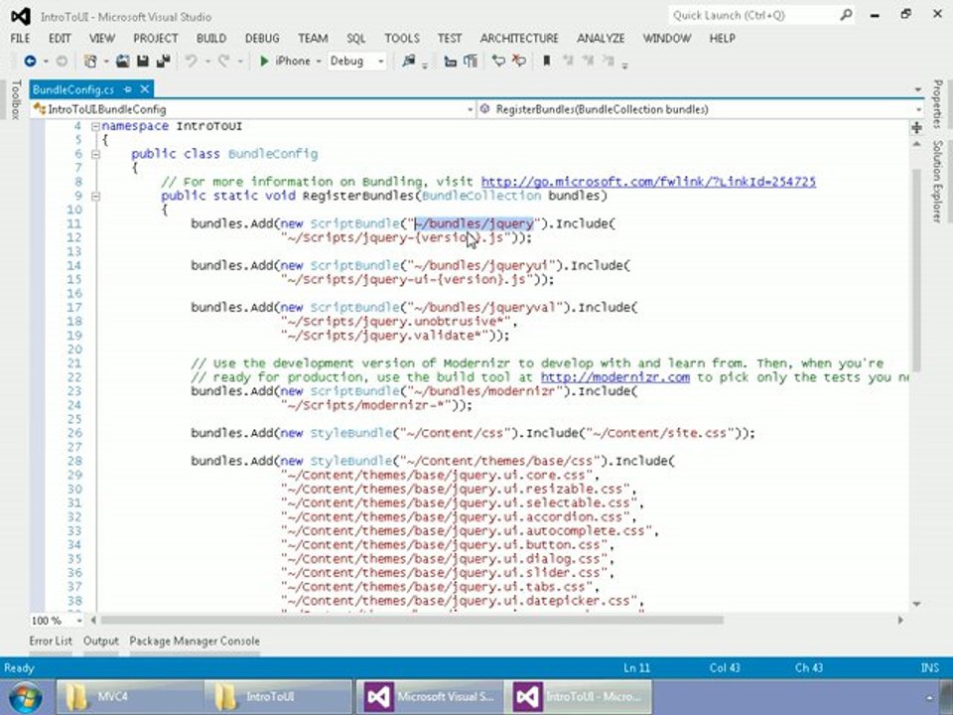953x715 pixels.
Task: Click the horizontal editor scrollbar thumb
Action: (411, 620)
